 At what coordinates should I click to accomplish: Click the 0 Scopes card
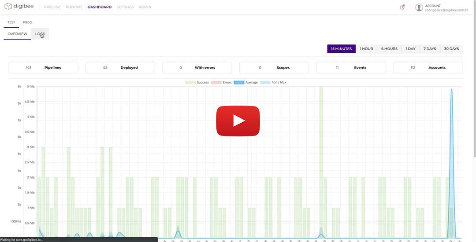274,68
